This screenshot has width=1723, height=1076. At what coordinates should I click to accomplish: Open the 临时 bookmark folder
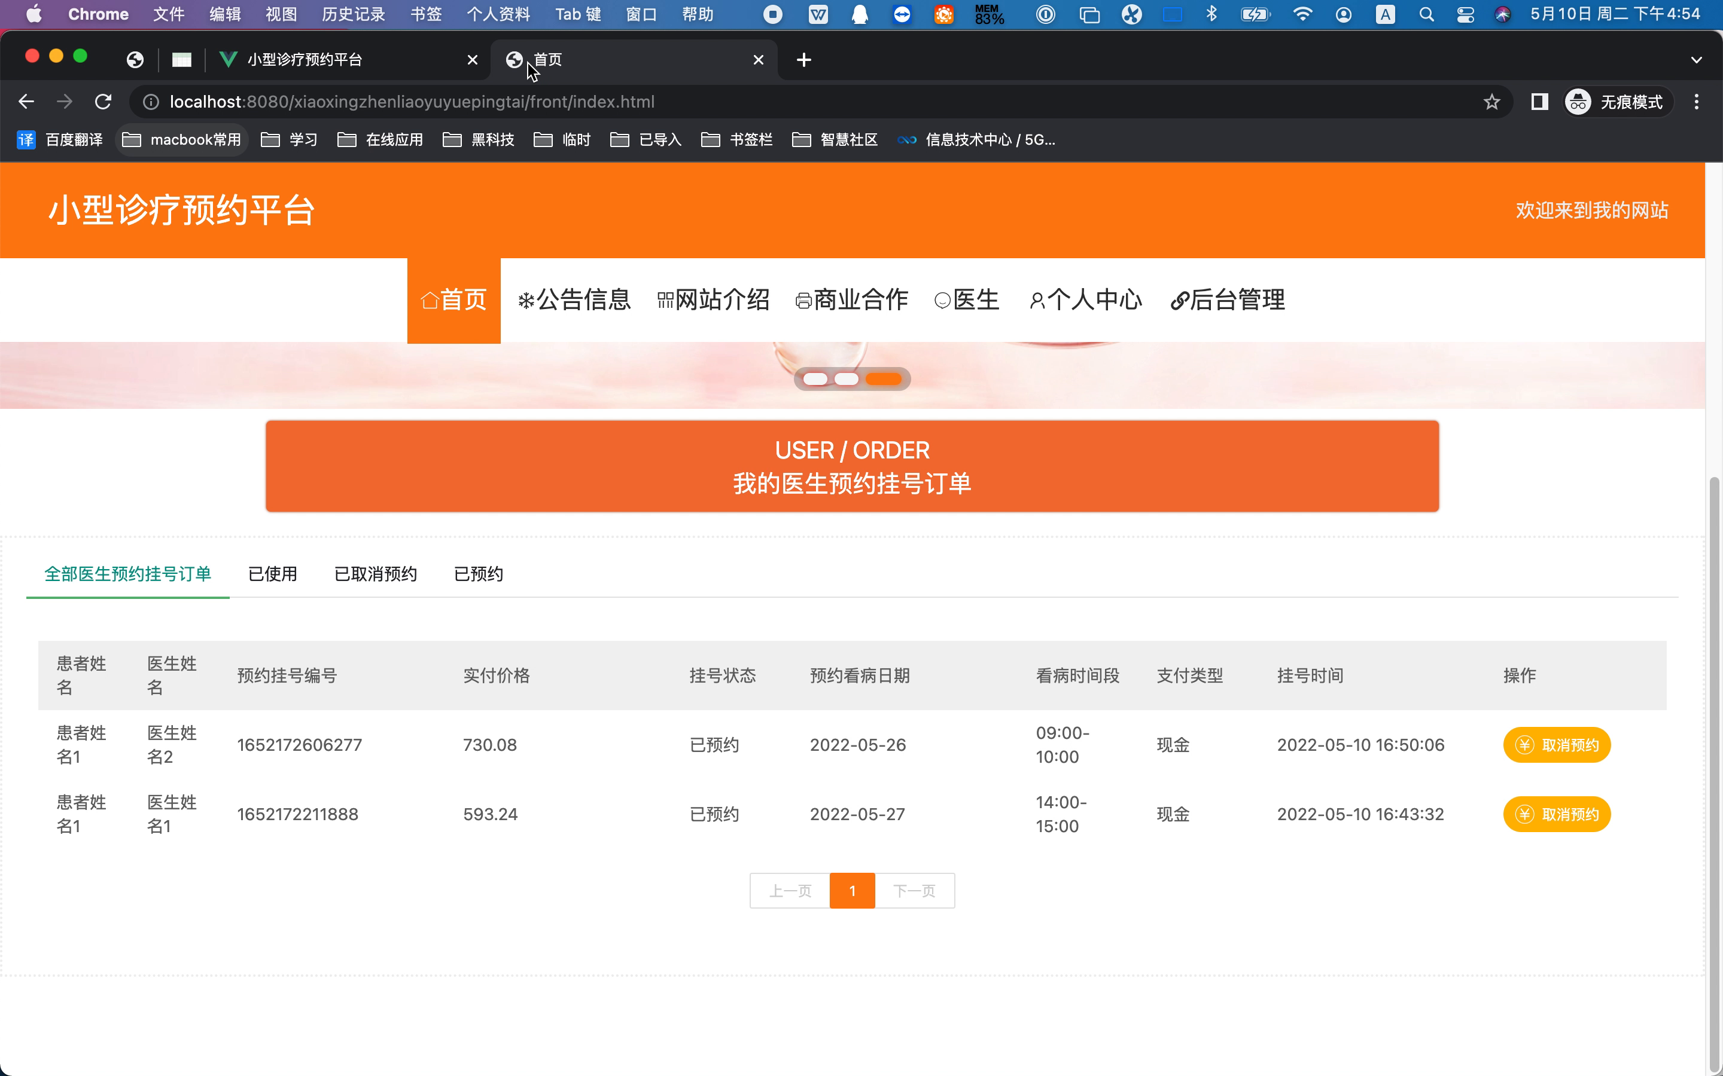pos(562,139)
